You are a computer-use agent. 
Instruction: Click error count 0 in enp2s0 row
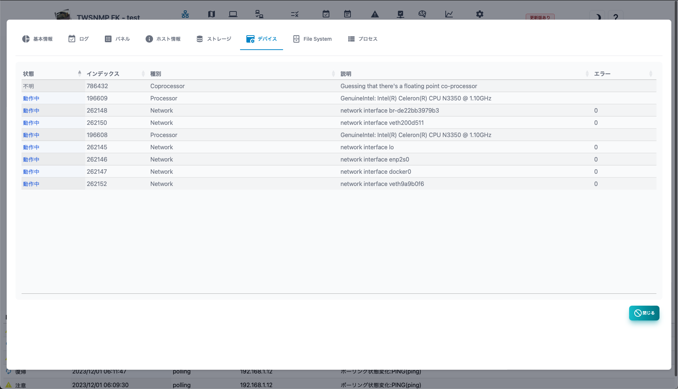(596, 159)
